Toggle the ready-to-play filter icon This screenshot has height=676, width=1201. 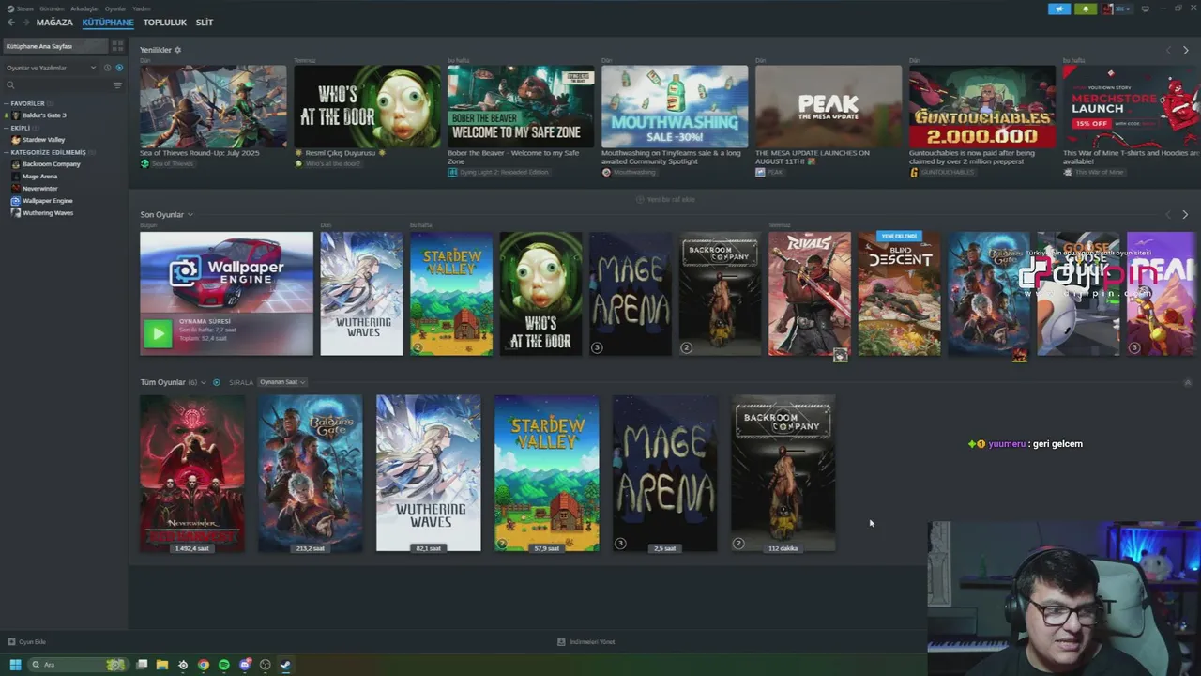coord(119,68)
